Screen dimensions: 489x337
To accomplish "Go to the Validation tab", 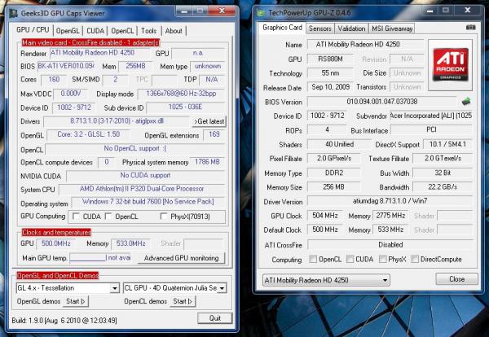I will point(352,28).
